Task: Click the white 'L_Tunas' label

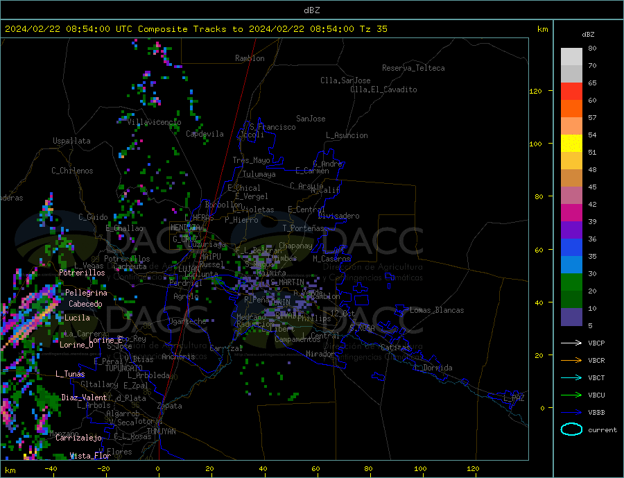Action: pyautogui.click(x=70, y=374)
